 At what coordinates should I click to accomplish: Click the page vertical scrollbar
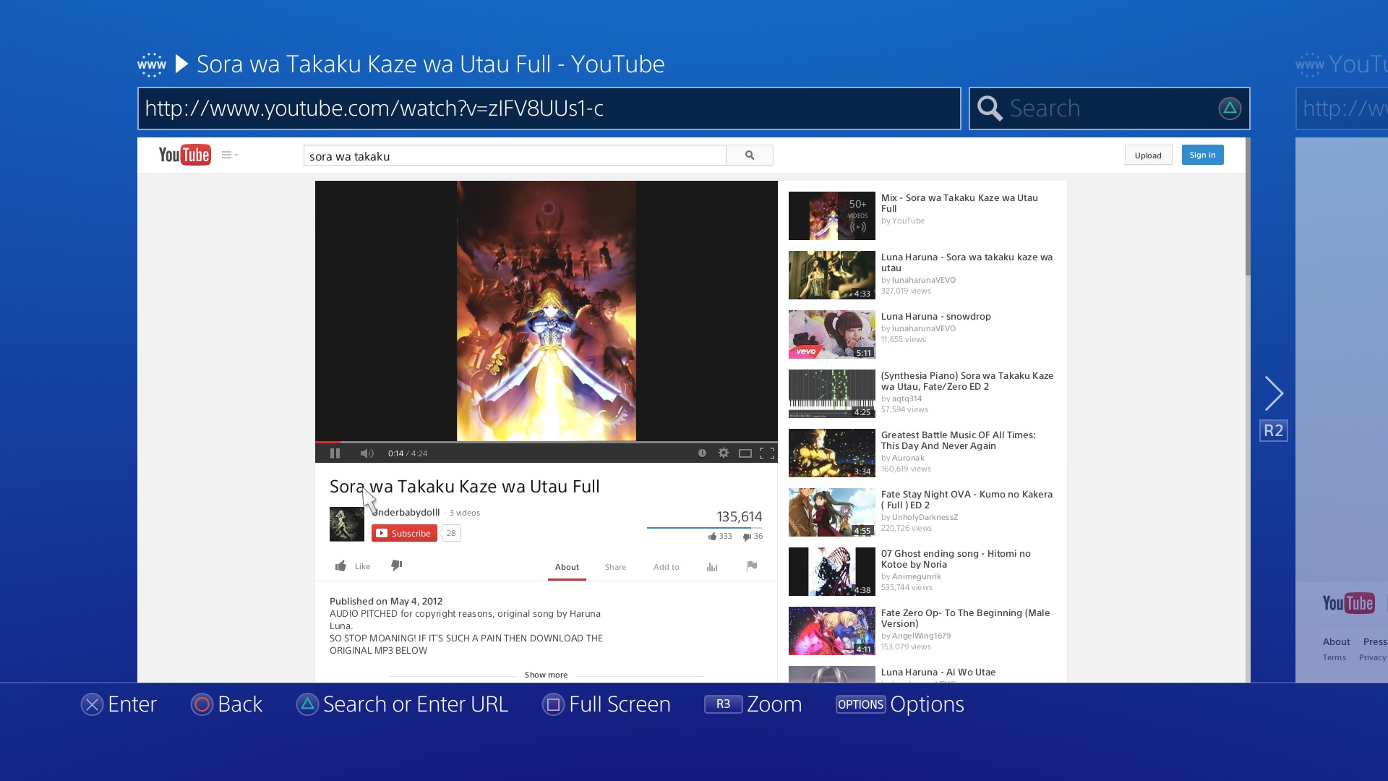coord(1248,207)
